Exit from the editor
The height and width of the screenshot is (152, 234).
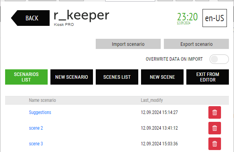(208, 77)
